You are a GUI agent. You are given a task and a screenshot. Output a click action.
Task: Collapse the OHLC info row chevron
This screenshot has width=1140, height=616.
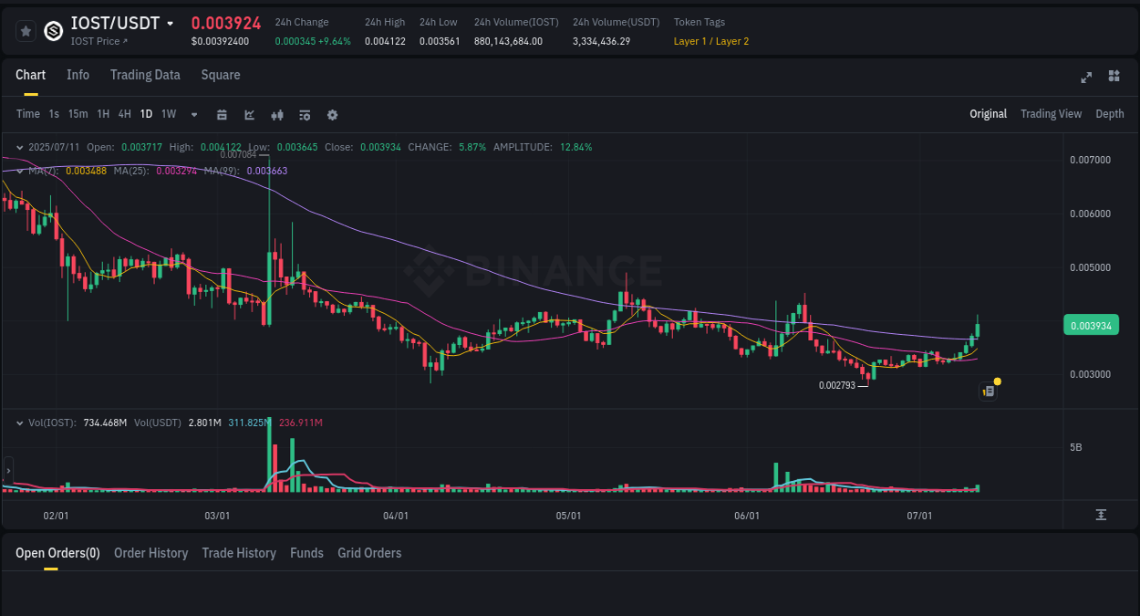(x=19, y=146)
